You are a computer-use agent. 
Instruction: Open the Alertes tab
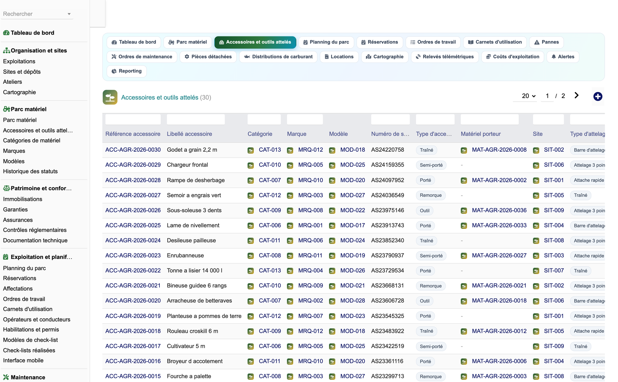pos(563,57)
